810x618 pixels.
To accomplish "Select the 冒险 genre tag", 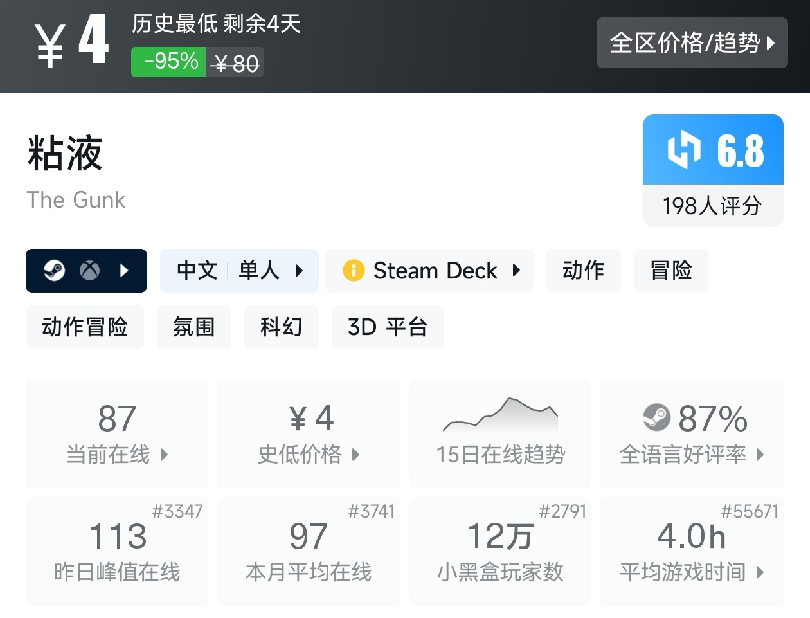I will click(x=670, y=271).
